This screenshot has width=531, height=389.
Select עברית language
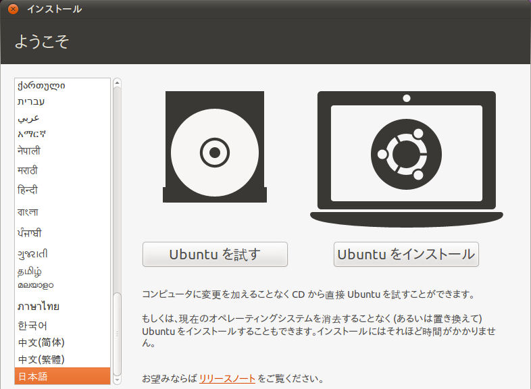pyautogui.click(x=62, y=101)
